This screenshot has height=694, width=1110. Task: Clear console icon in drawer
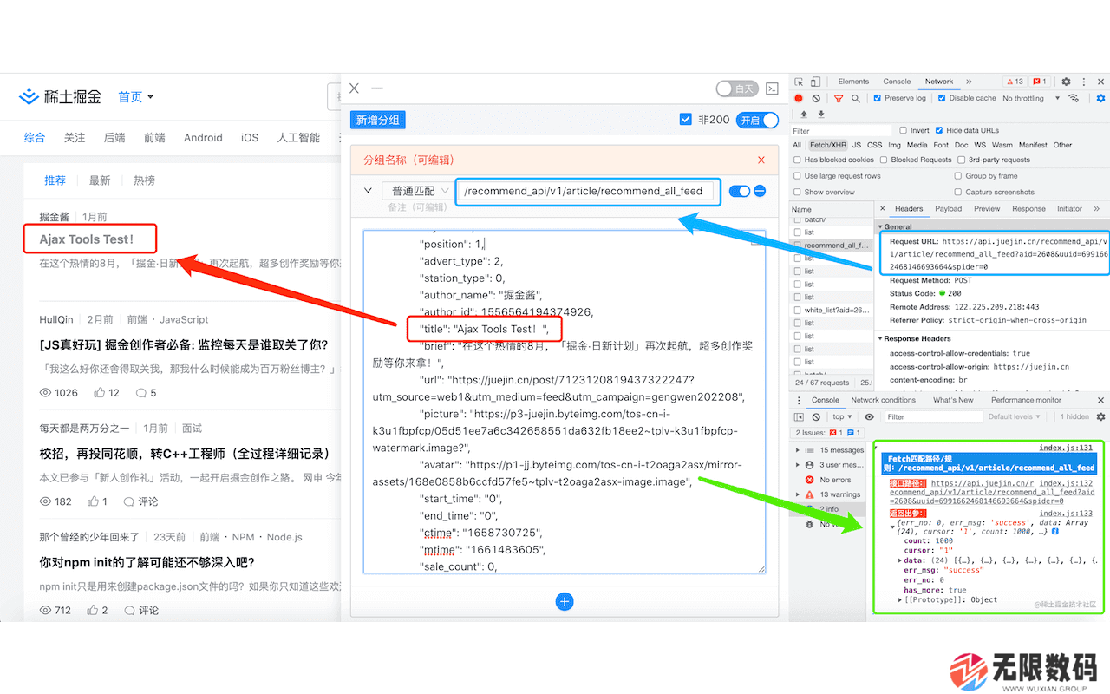(816, 416)
